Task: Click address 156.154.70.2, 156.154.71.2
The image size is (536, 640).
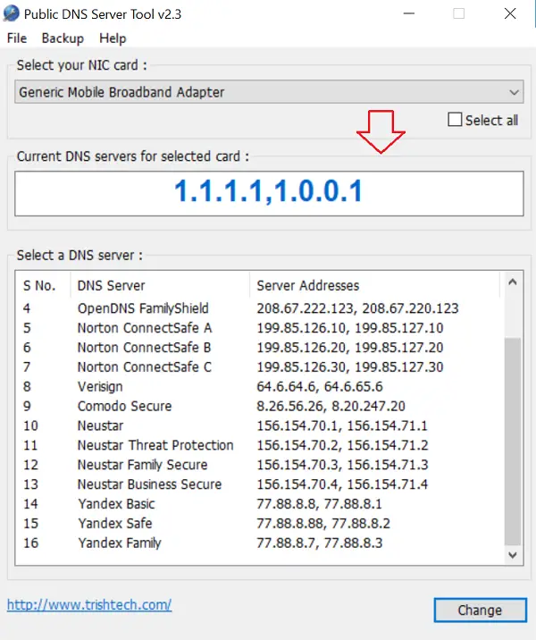Action: (x=342, y=445)
